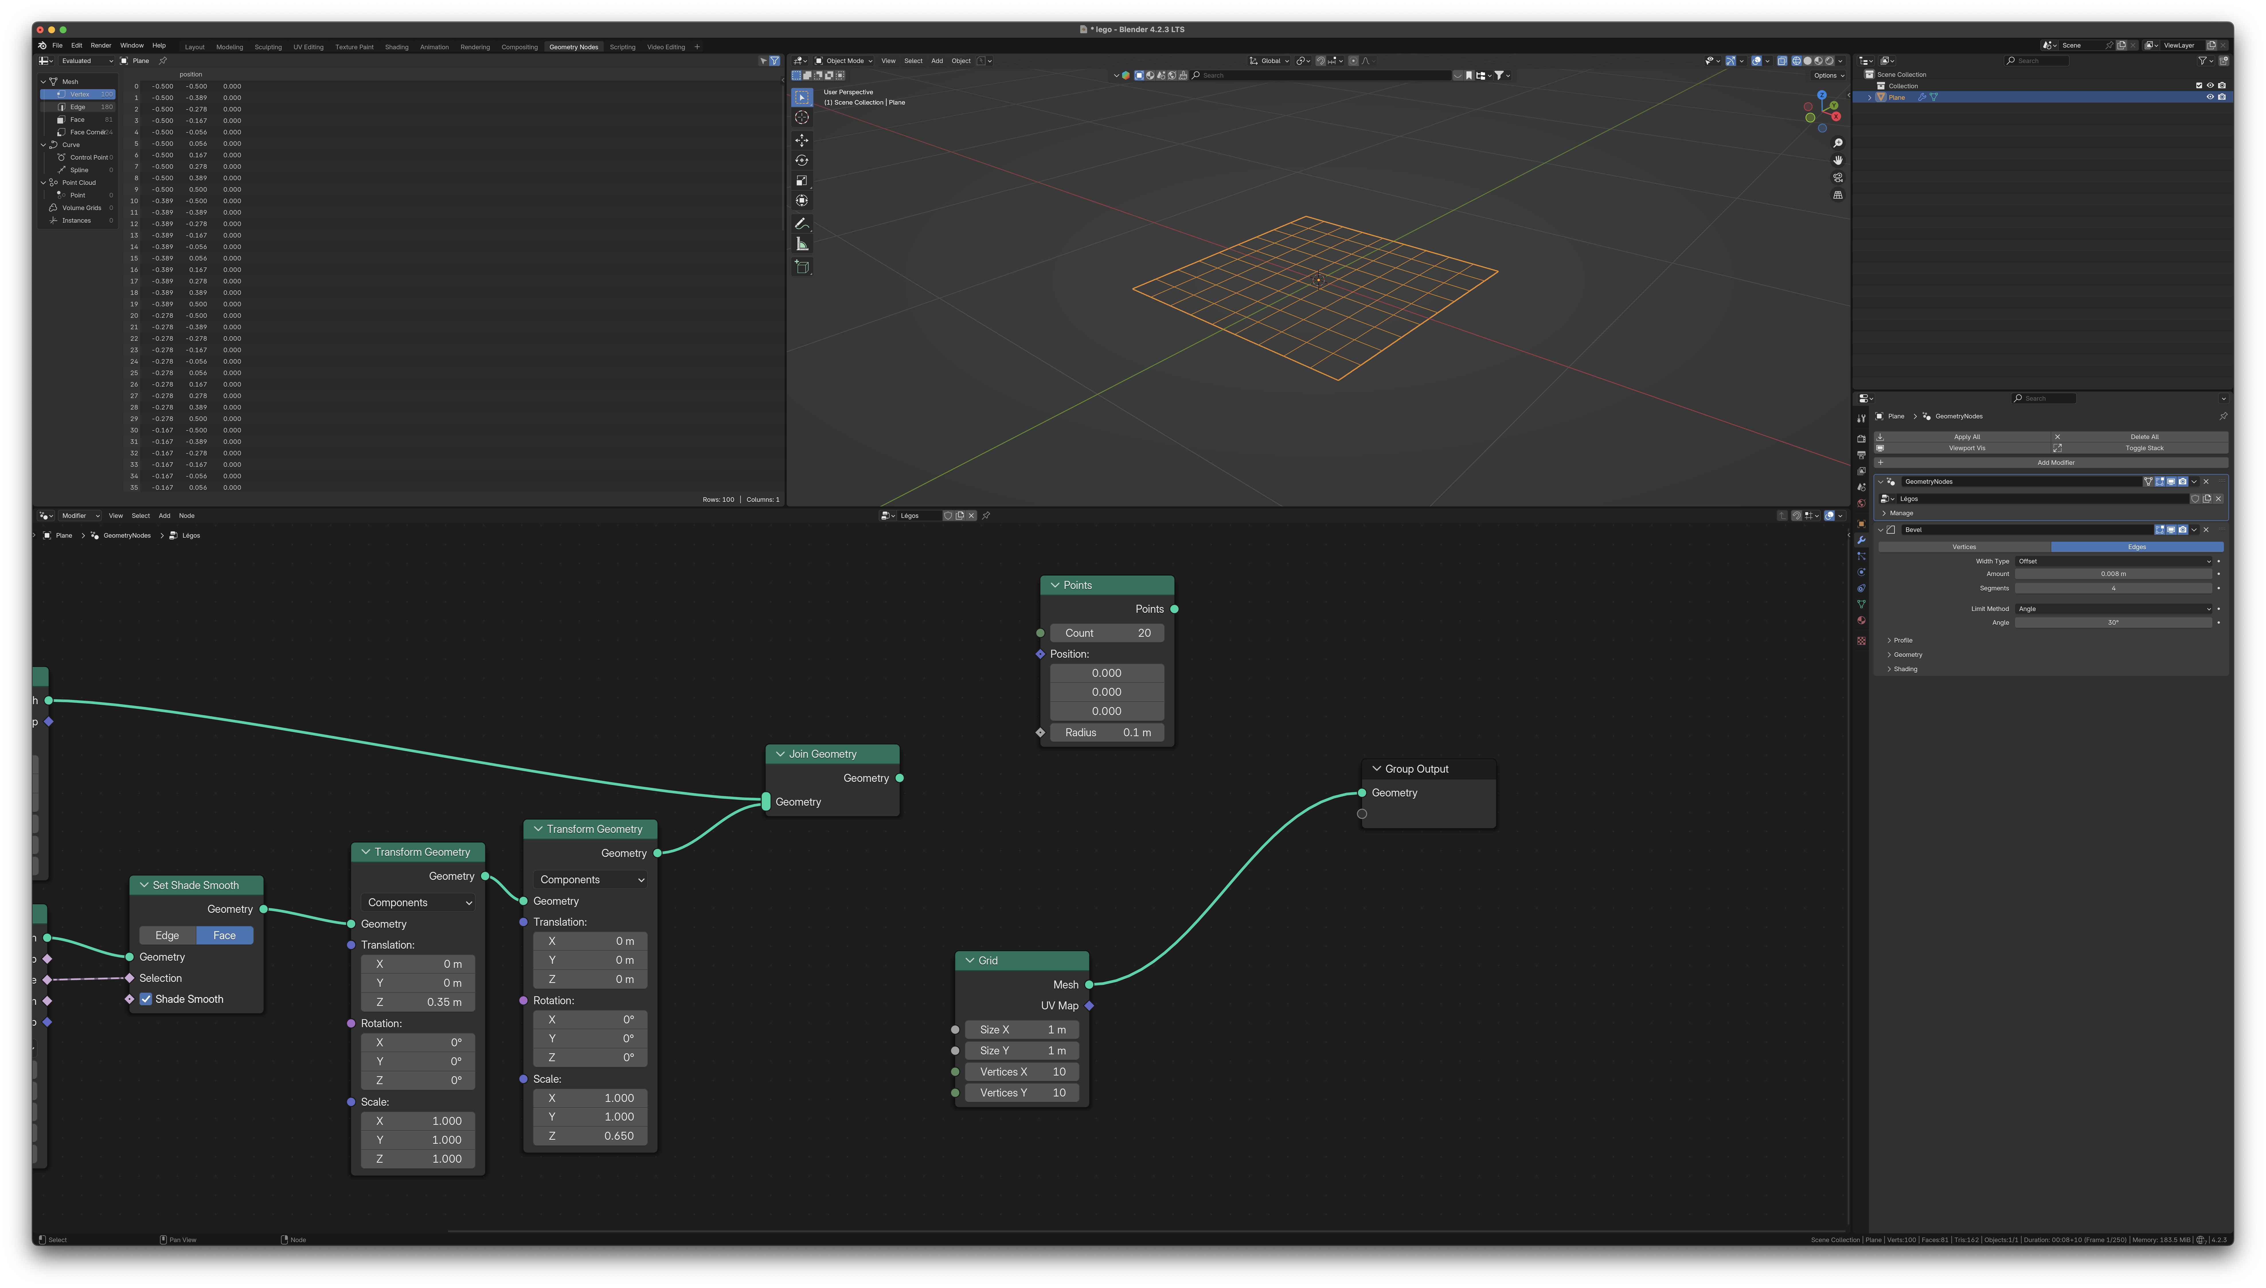The width and height of the screenshot is (2266, 1288).
Task: Switch to the UV Editing workspace tab
Action: [308, 47]
